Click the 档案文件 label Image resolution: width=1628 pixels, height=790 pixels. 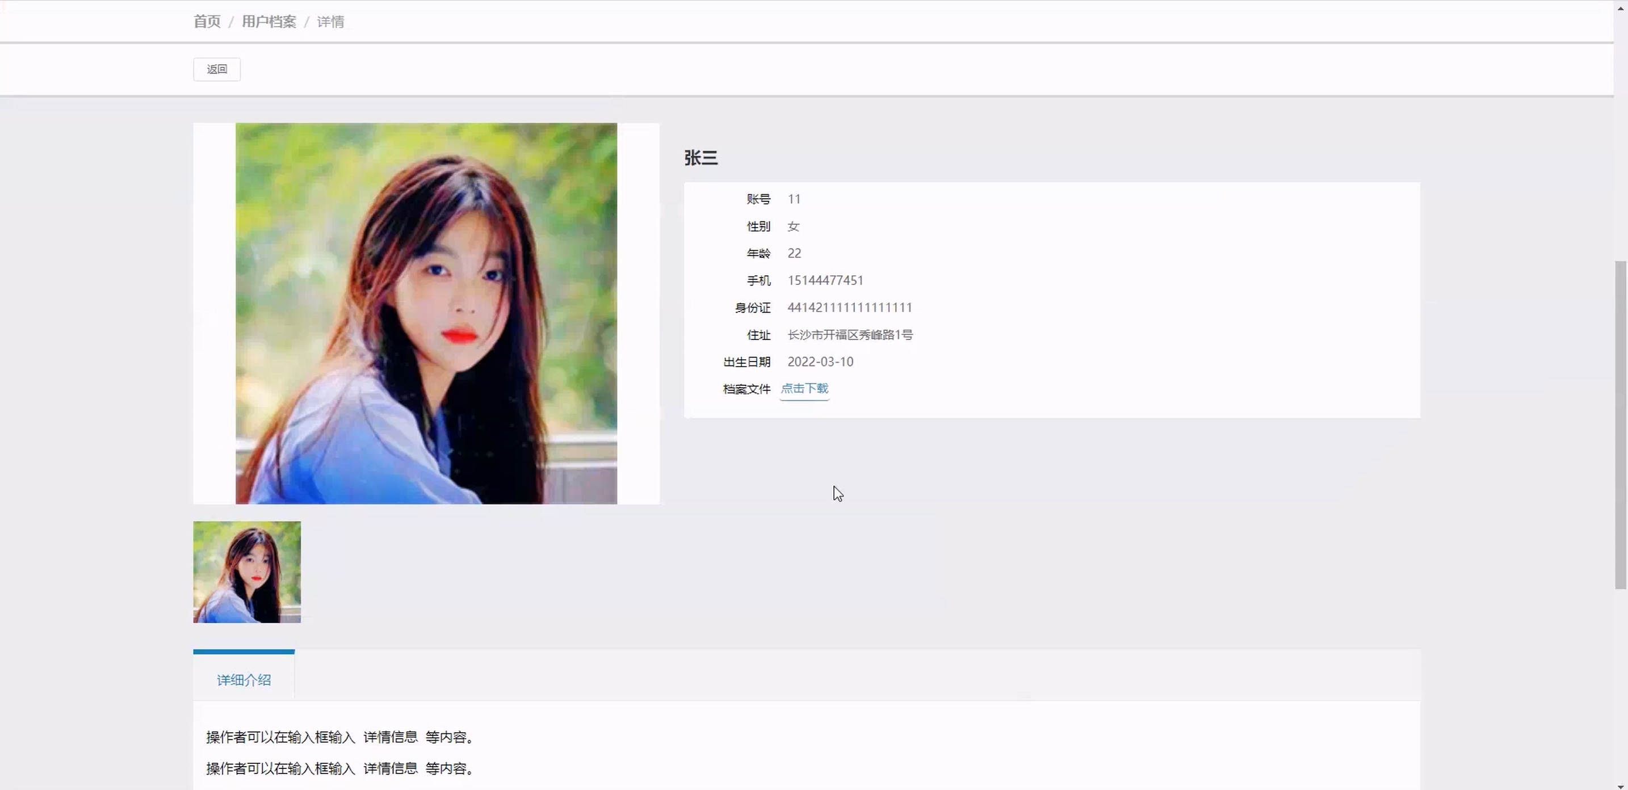pos(747,389)
